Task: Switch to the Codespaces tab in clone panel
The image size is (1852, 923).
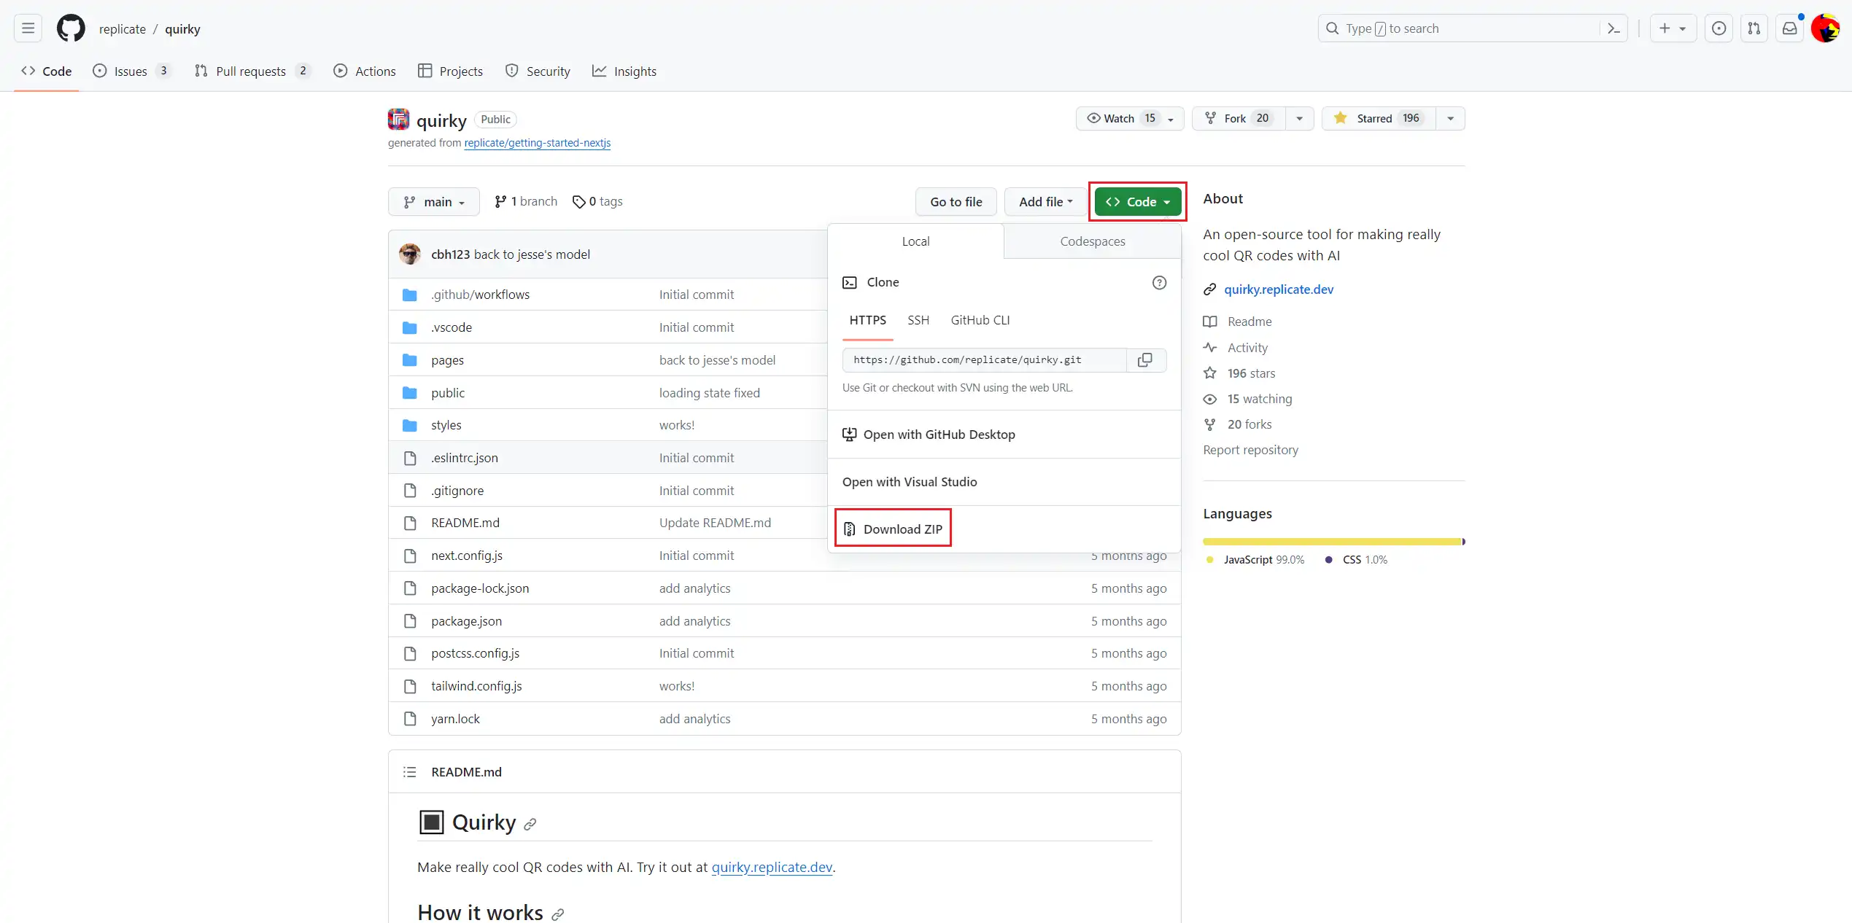Action: [x=1092, y=241]
